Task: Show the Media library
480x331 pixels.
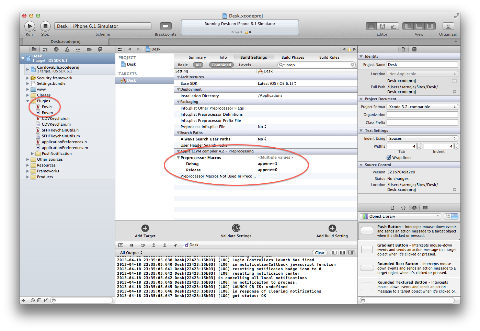Action: pos(425,208)
